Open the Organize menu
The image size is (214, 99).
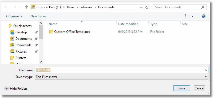click(14, 16)
